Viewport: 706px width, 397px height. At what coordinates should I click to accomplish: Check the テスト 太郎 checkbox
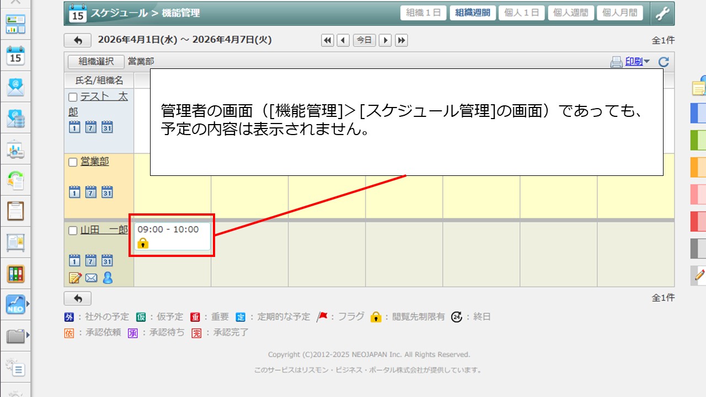[73, 97]
